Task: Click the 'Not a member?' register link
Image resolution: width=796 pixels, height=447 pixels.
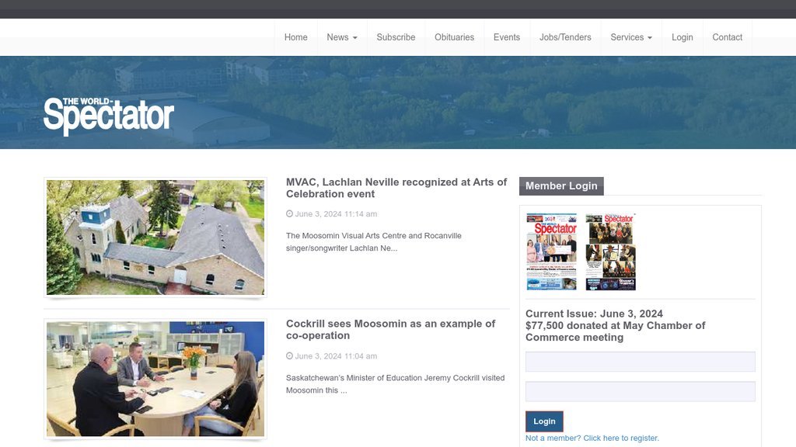Action: point(592,438)
